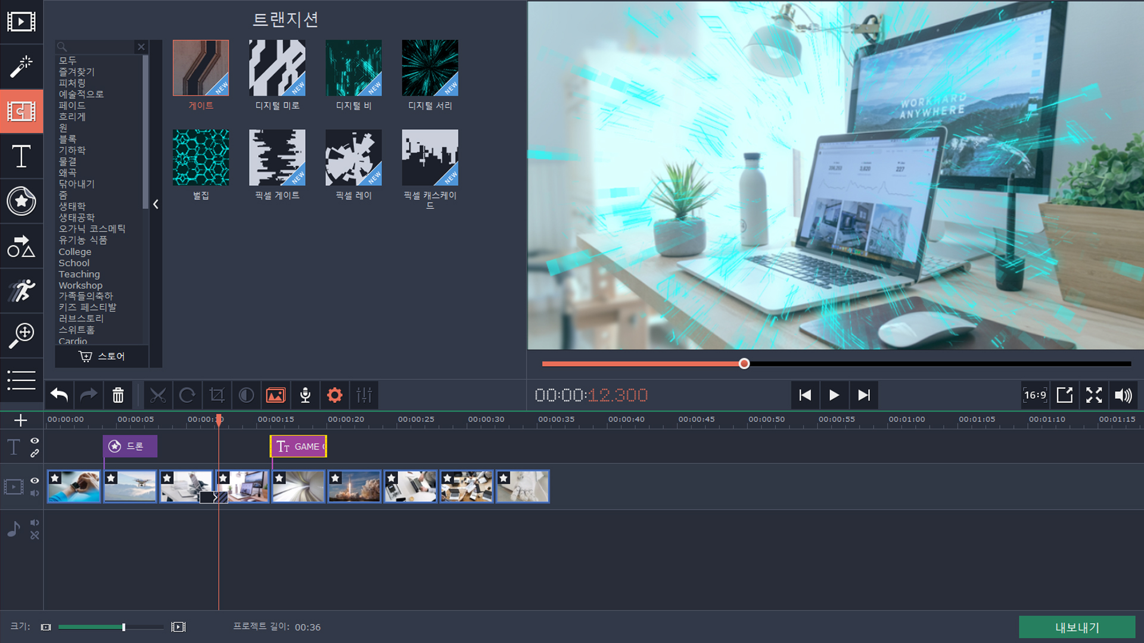Click the Record audio microphone button

coord(305,395)
